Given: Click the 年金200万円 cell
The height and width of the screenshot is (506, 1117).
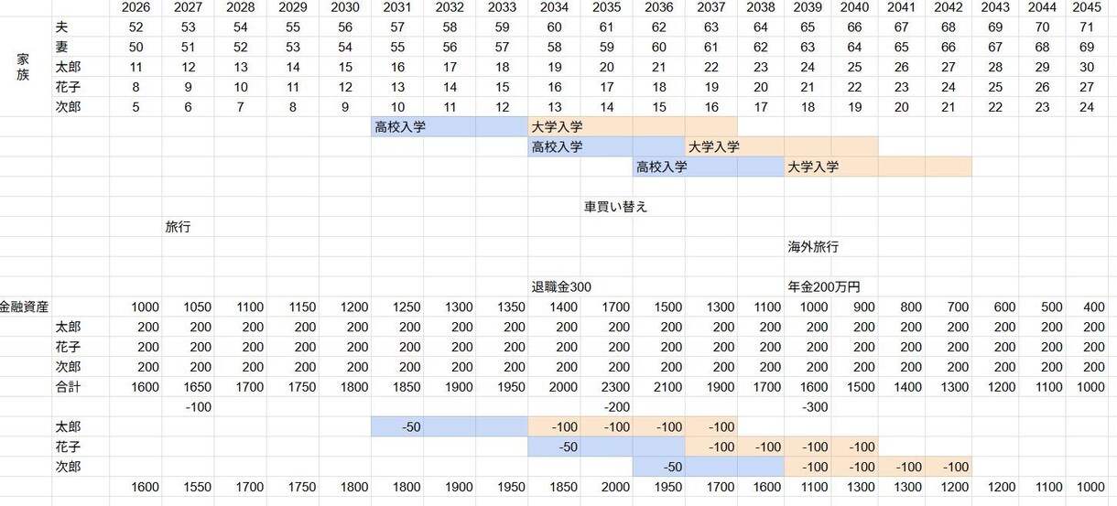Looking at the screenshot, I should coord(823,287).
